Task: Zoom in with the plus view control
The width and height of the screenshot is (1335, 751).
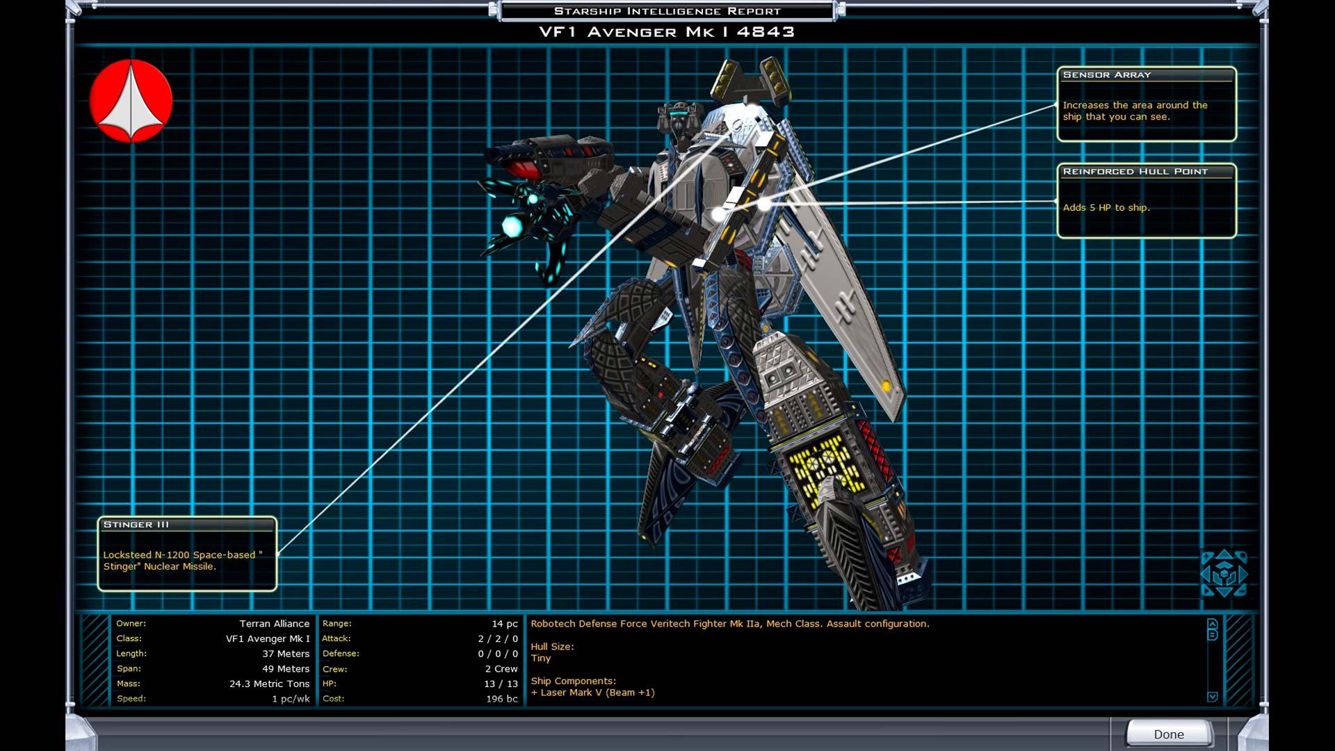Action: click(1206, 556)
